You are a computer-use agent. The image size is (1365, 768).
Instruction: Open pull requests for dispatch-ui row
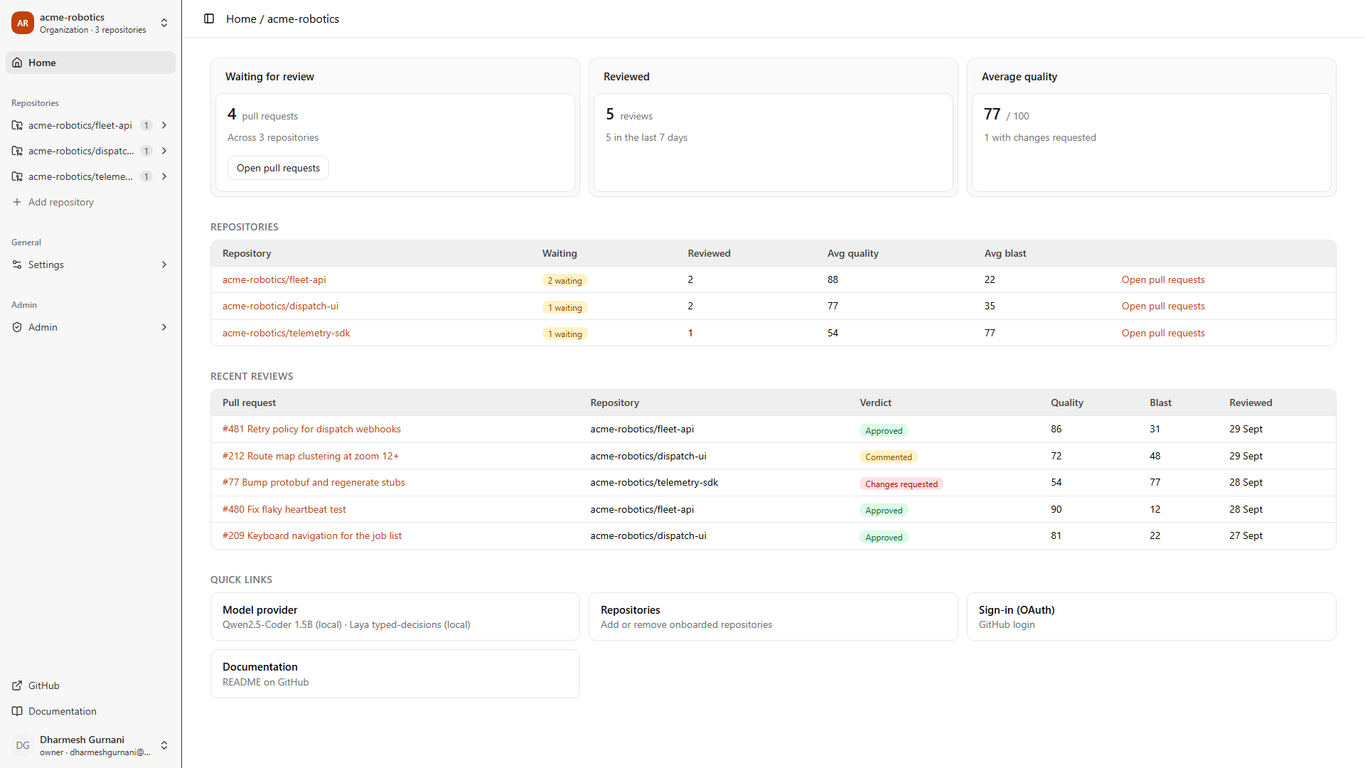[x=1163, y=306]
